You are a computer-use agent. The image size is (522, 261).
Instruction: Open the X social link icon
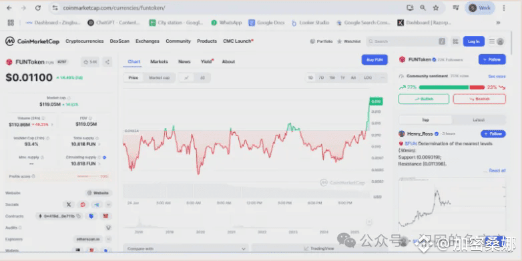(x=69, y=204)
